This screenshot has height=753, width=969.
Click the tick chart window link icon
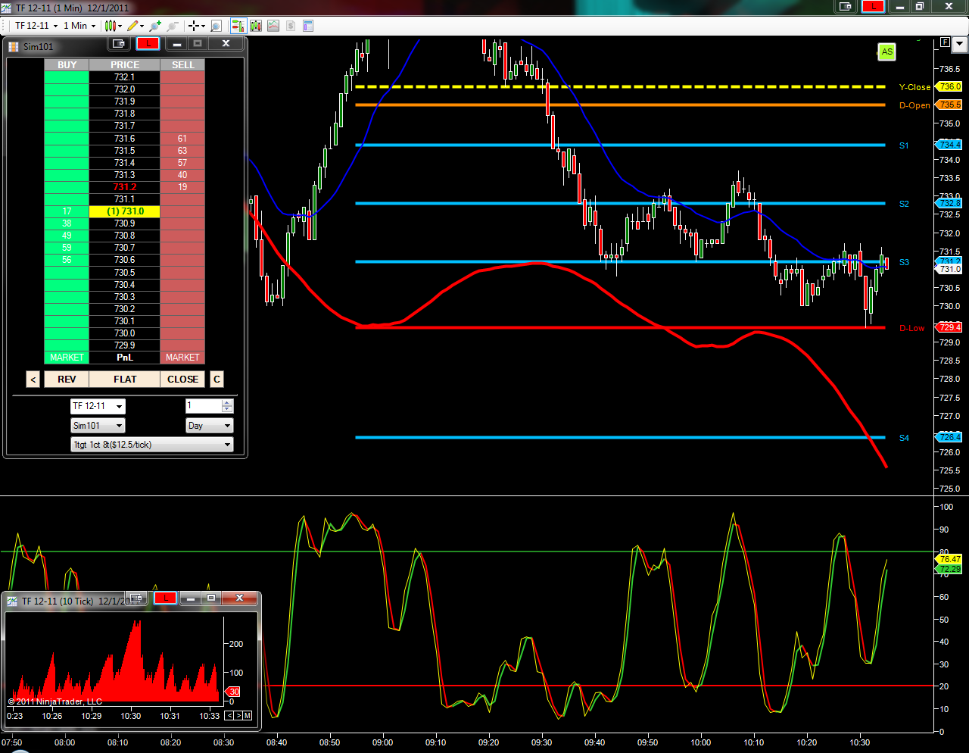(136, 598)
